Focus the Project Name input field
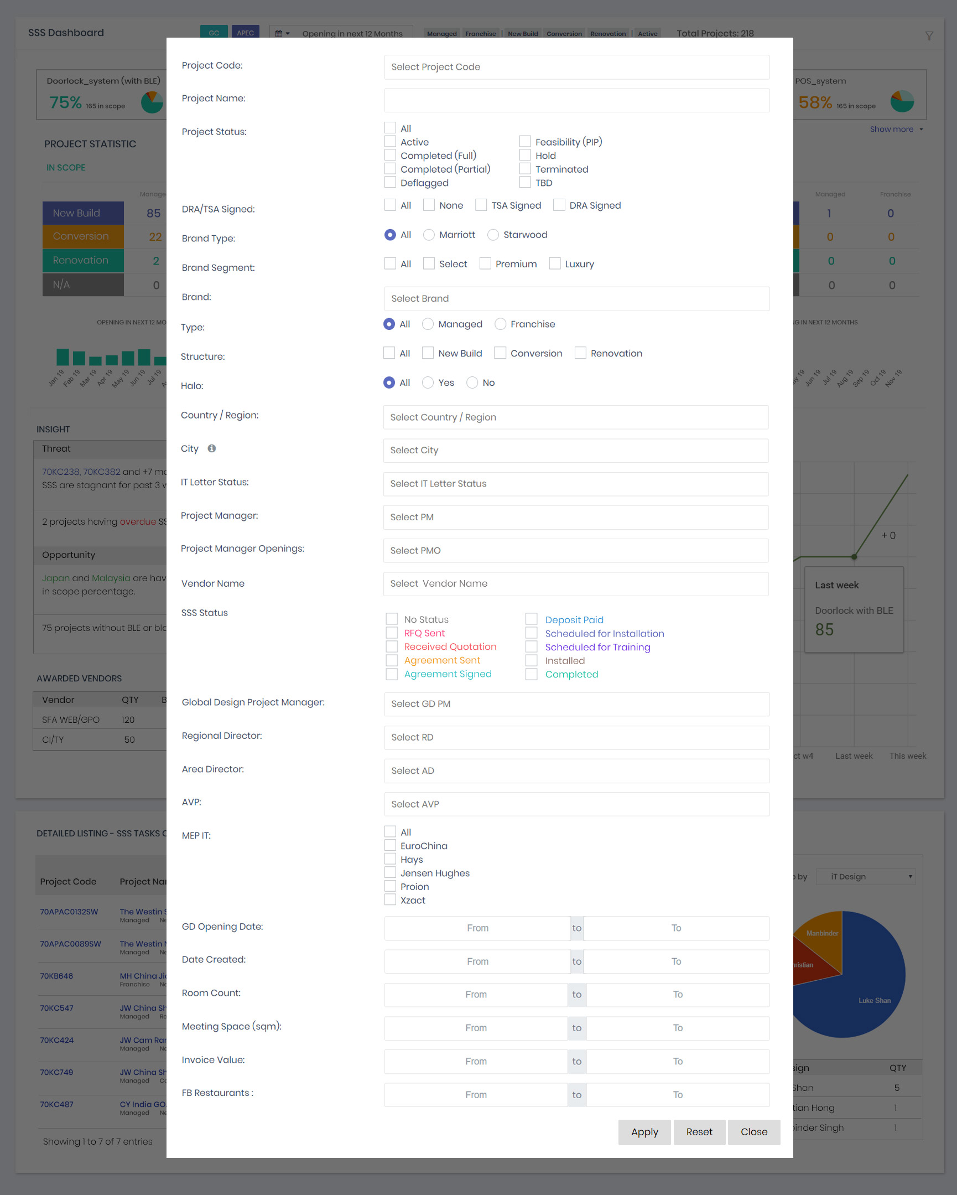 [576, 100]
